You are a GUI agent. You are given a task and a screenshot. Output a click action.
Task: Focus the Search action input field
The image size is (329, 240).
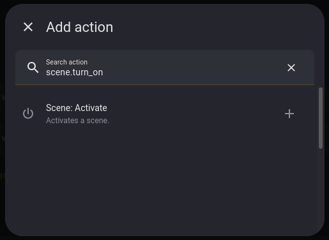[x=165, y=68]
